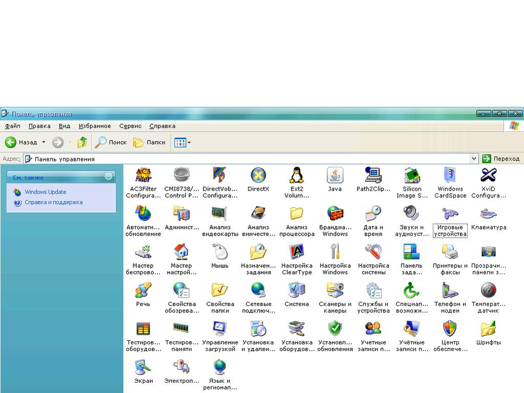Expand the address bar dropdown arrow
The width and height of the screenshot is (524, 393).
point(474,159)
